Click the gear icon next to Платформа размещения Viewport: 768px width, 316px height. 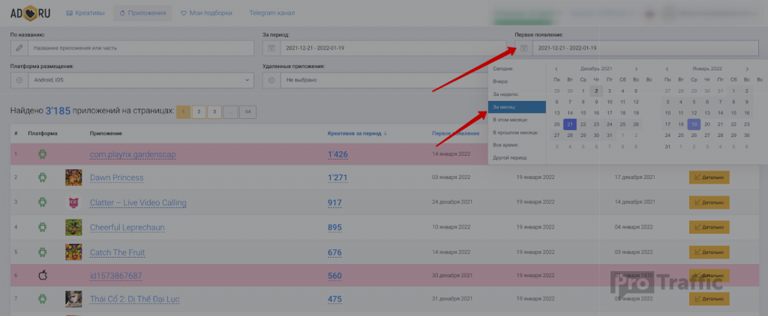pos(19,79)
